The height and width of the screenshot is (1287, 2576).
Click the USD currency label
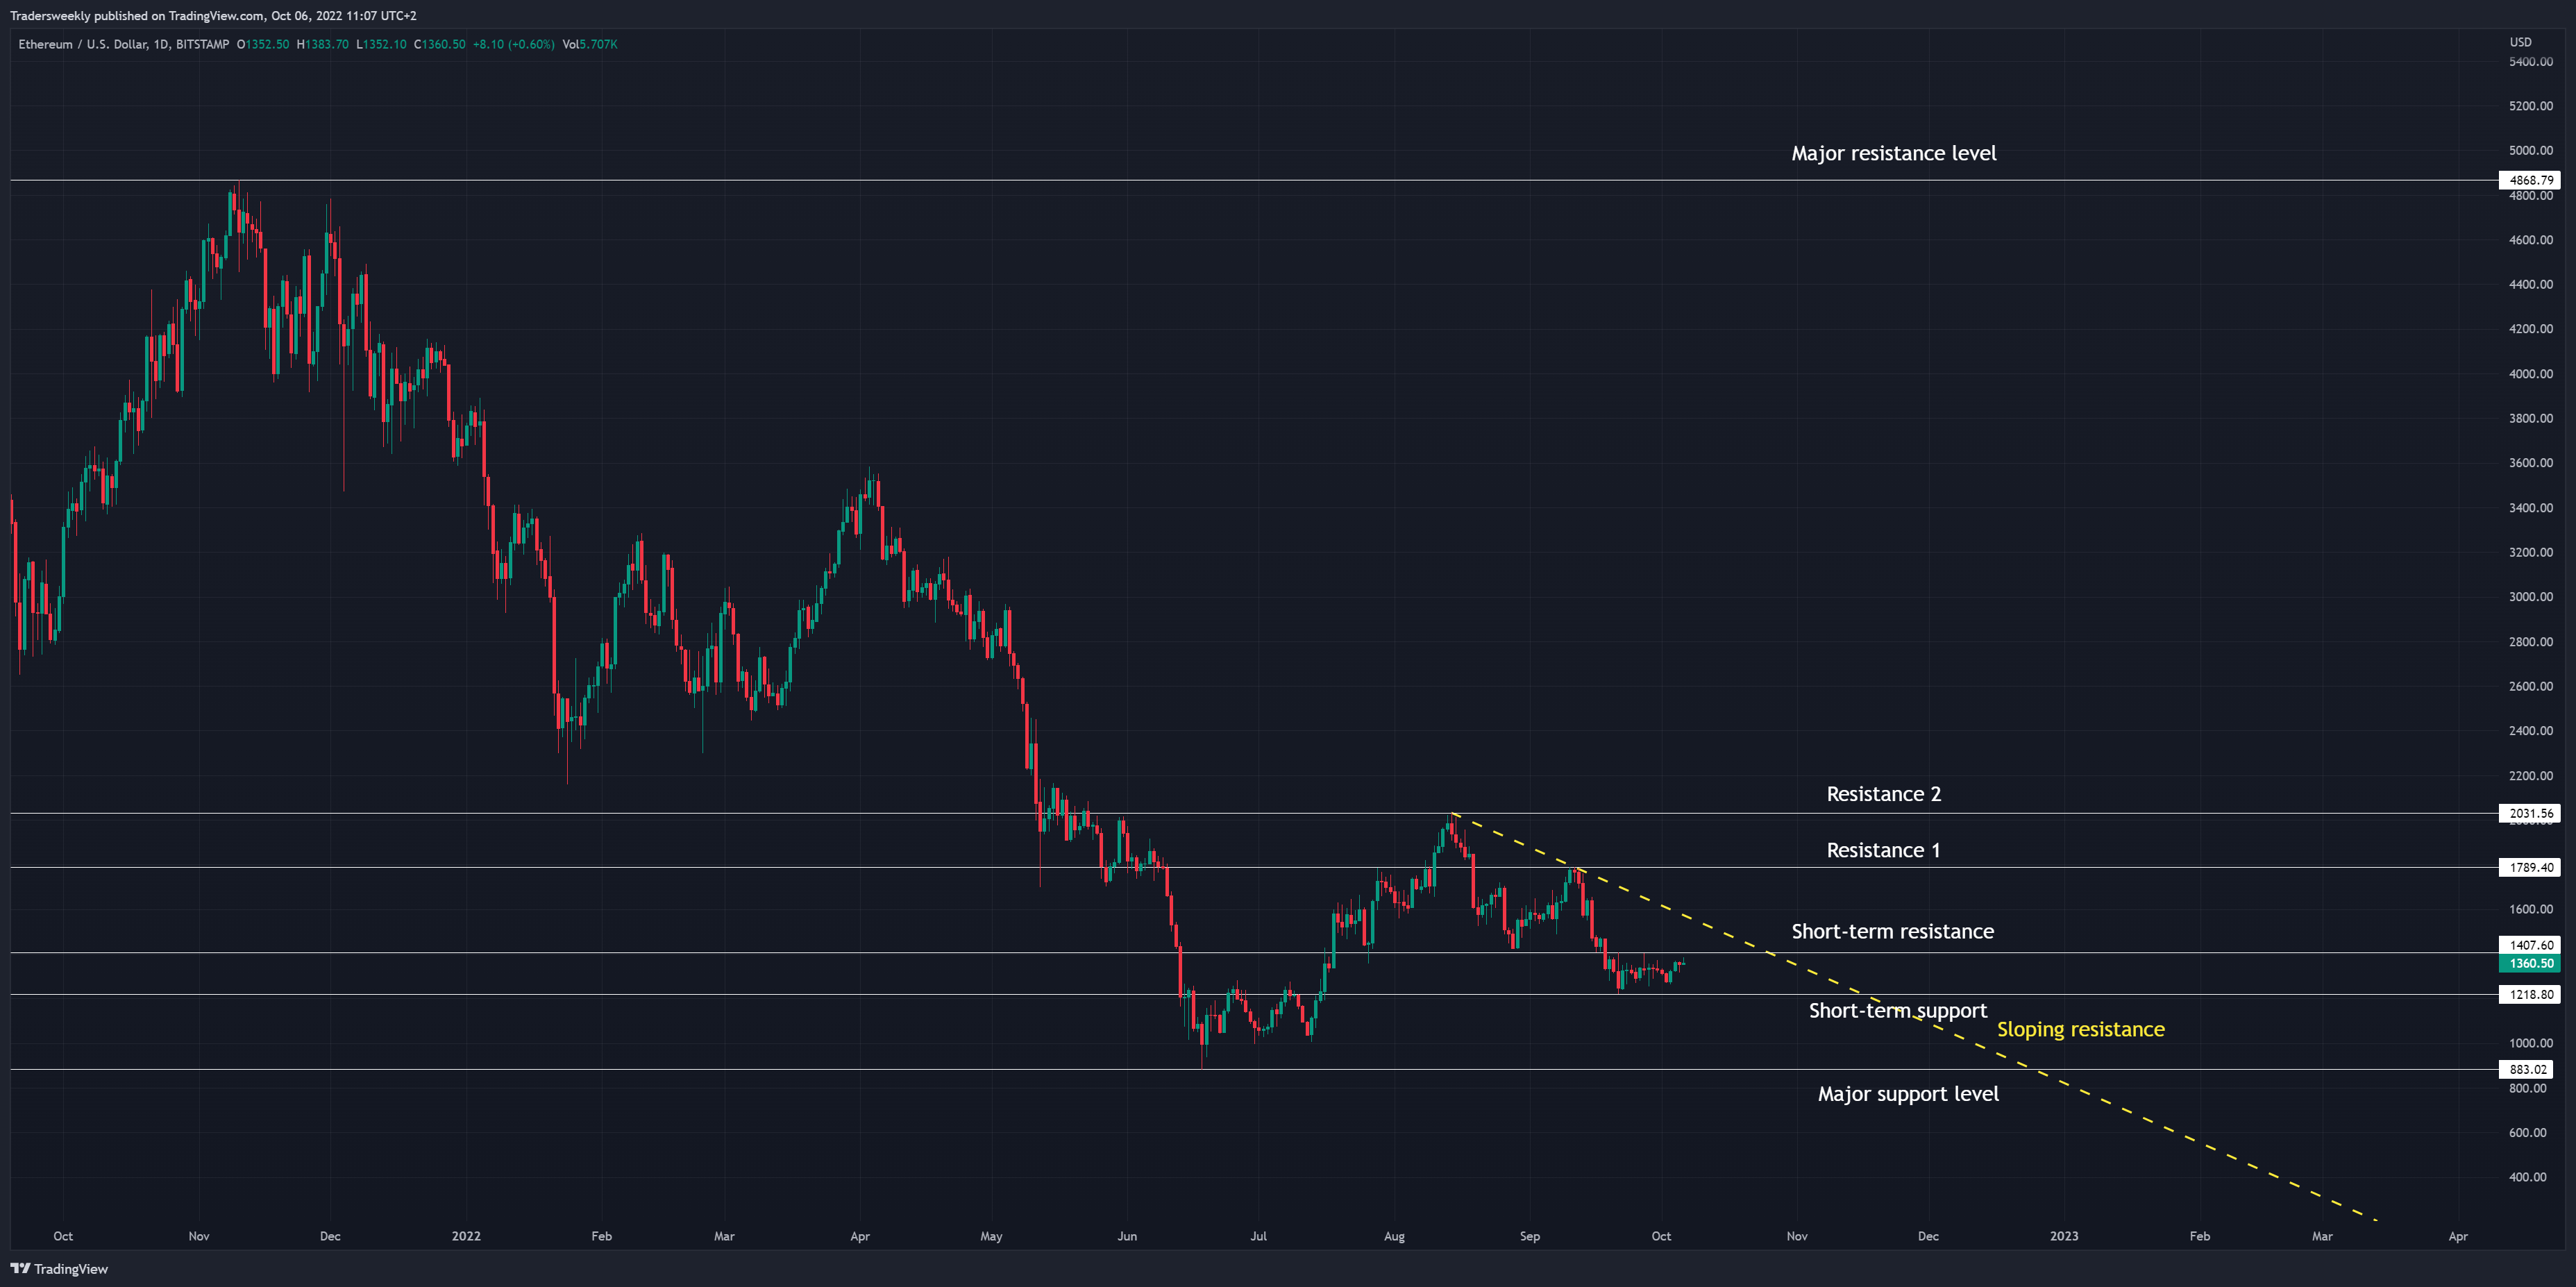tap(2520, 42)
